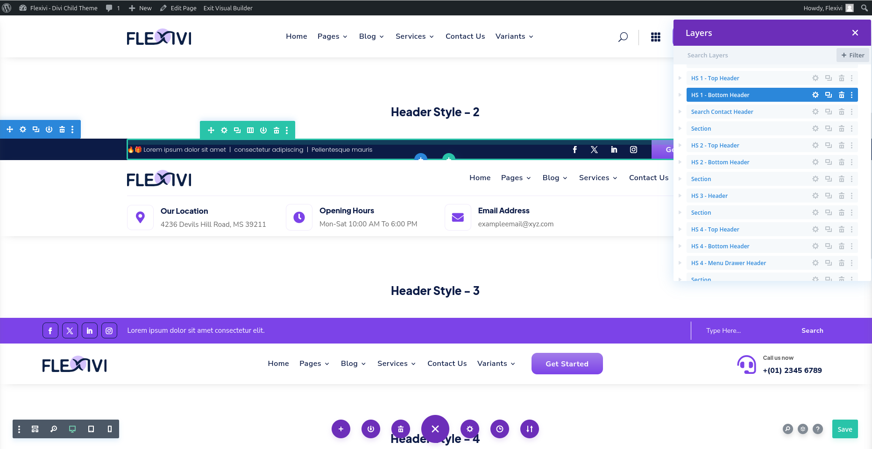Open page settings gear in bottom toolbar

coord(469,429)
